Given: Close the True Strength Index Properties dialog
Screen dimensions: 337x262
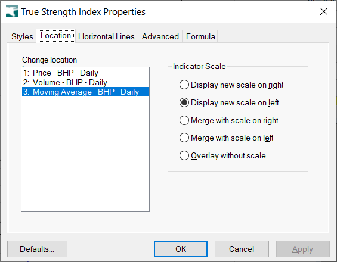Looking at the screenshot, I should click(324, 11).
